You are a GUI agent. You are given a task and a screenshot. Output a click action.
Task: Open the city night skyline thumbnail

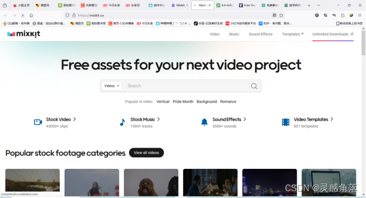(269, 182)
